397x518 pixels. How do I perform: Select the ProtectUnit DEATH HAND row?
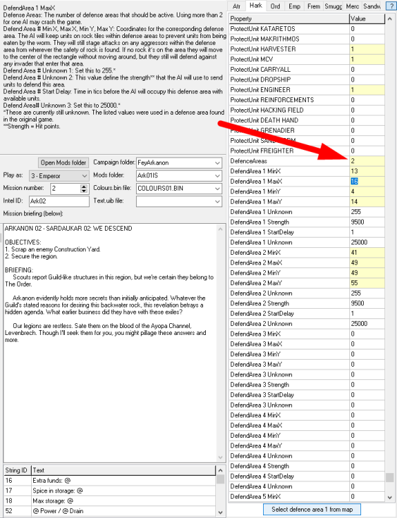[x=307, y=120]
